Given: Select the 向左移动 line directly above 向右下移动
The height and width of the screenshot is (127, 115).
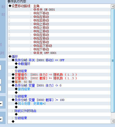Looking at the screenshot, I should coord(59,42).
